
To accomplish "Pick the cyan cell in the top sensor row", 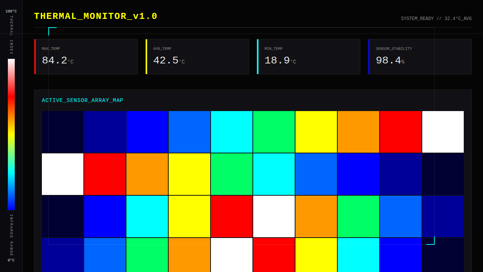I will 232,132.
